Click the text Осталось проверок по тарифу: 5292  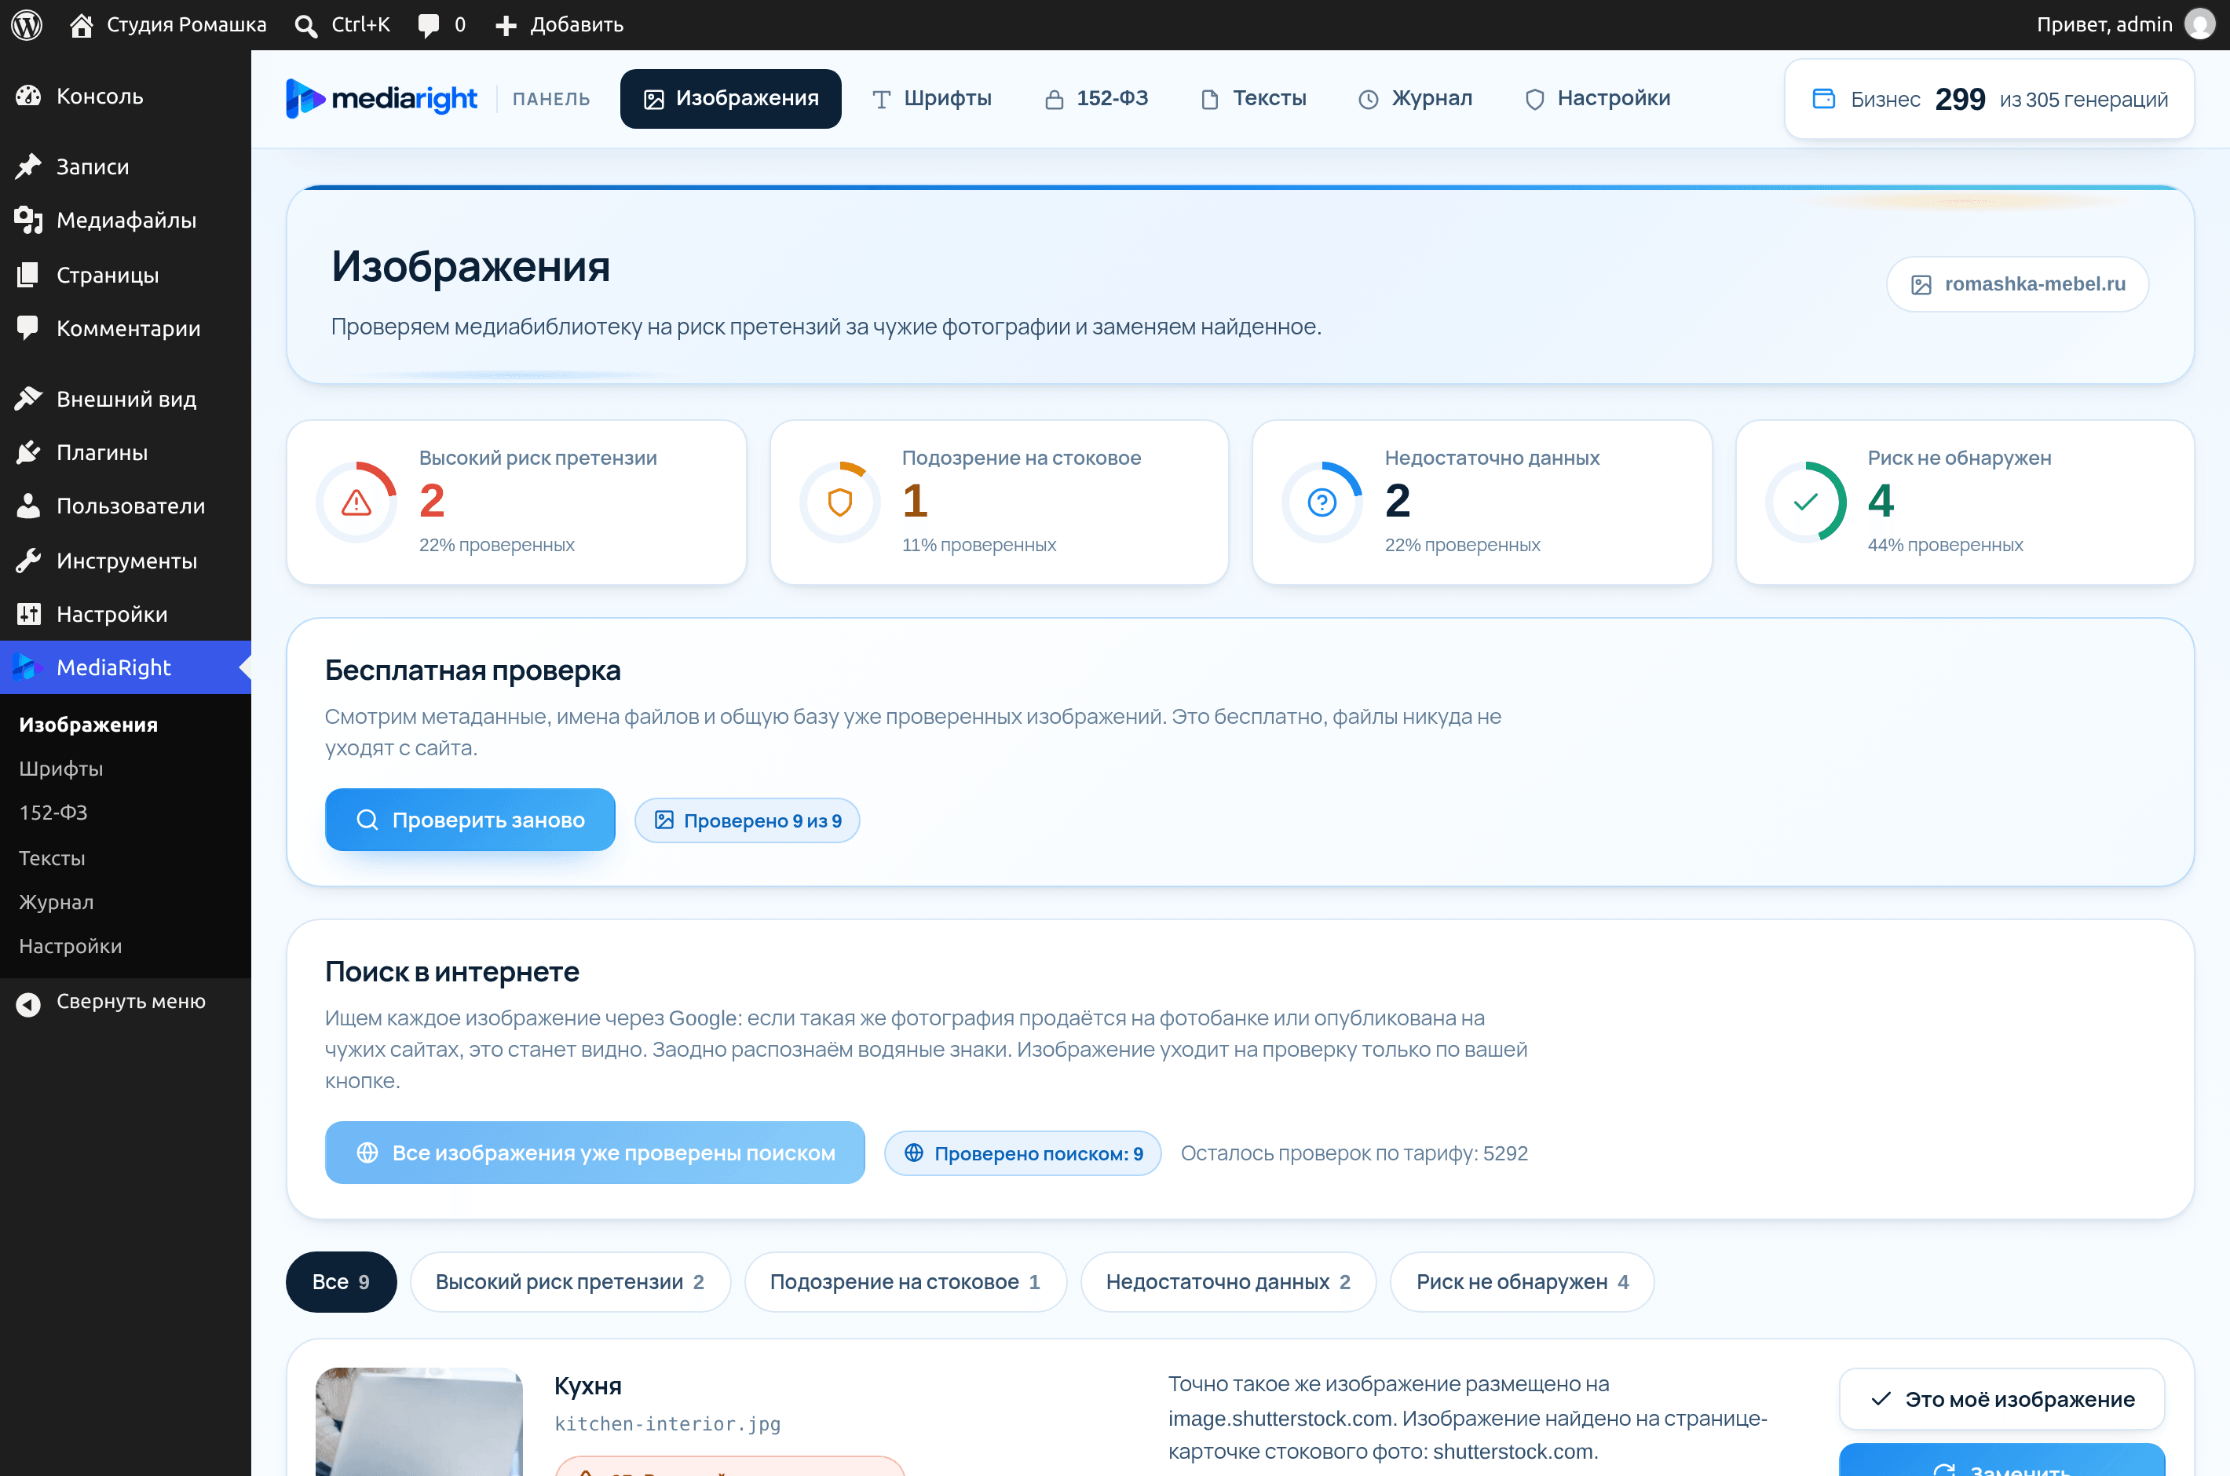(1354, 1153)
